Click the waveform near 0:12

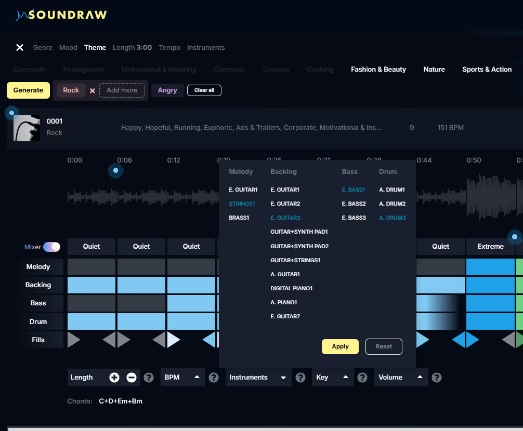coord(174,197)
